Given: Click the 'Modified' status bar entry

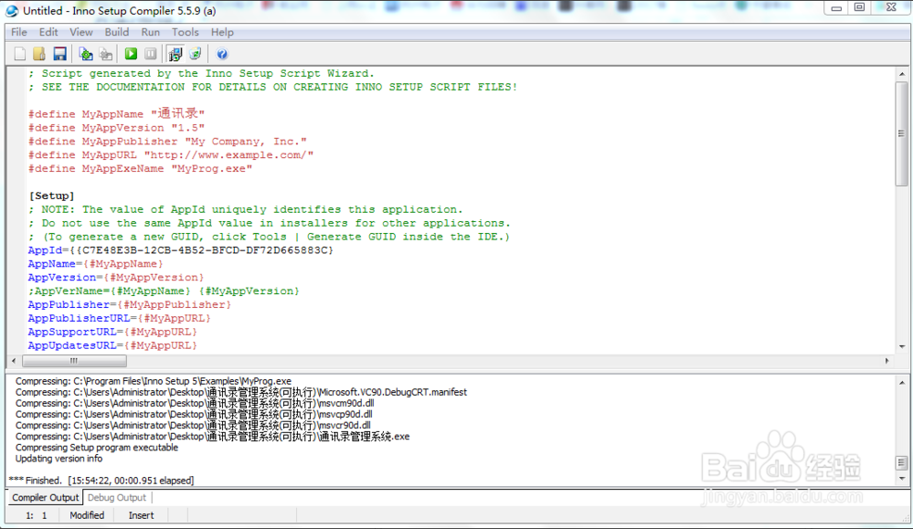Looking at the screenshot, I should point(87,515).
